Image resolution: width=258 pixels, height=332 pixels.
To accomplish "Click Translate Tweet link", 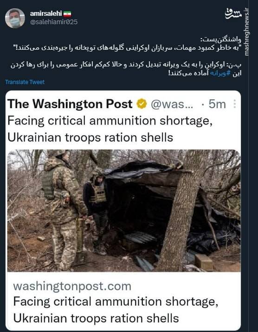I will tap(25, 82).
